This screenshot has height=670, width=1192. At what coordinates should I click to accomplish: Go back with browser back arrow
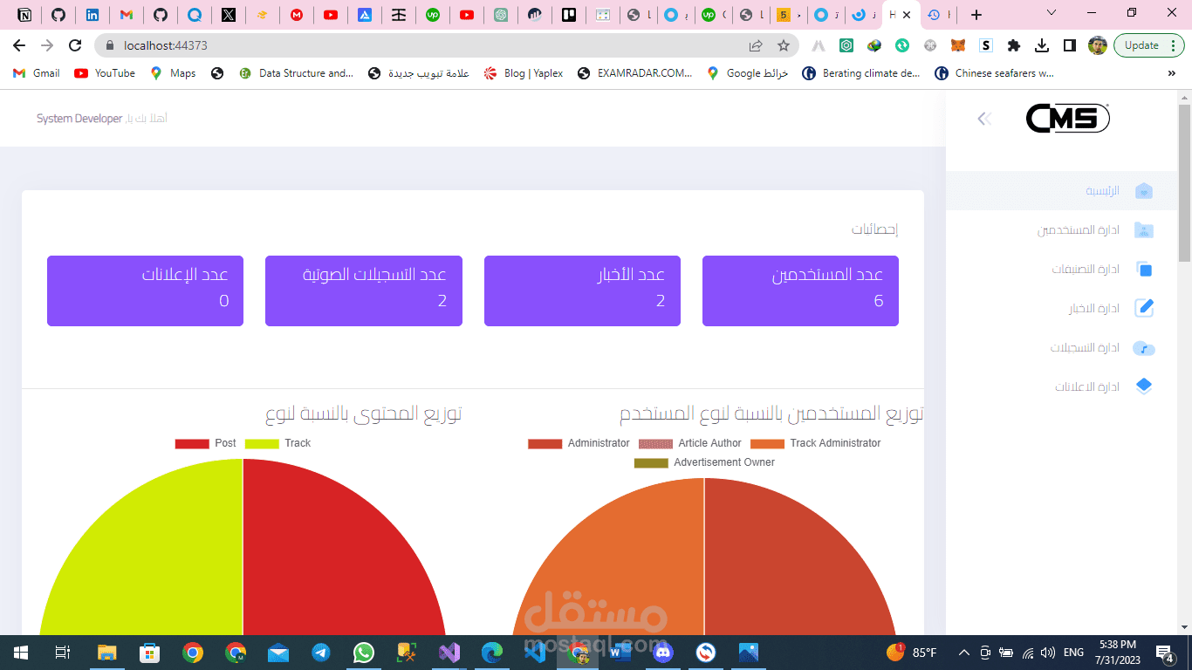click(19, 45)
